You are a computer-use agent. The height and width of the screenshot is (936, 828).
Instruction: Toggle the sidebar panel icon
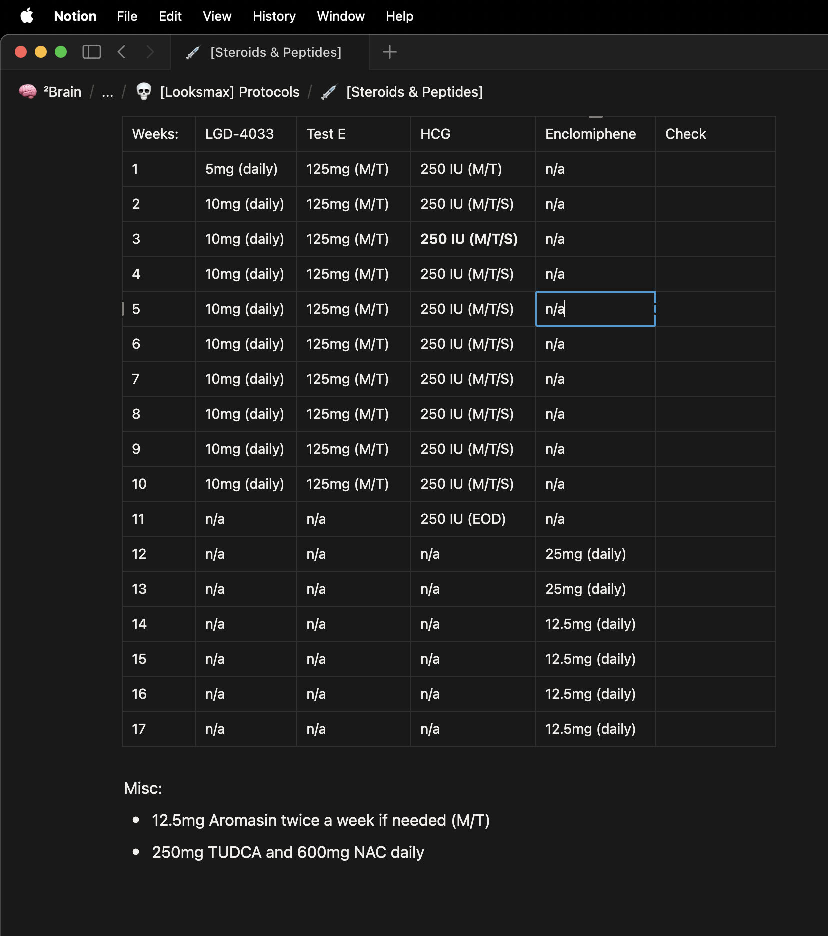click(x=91, y=52)
